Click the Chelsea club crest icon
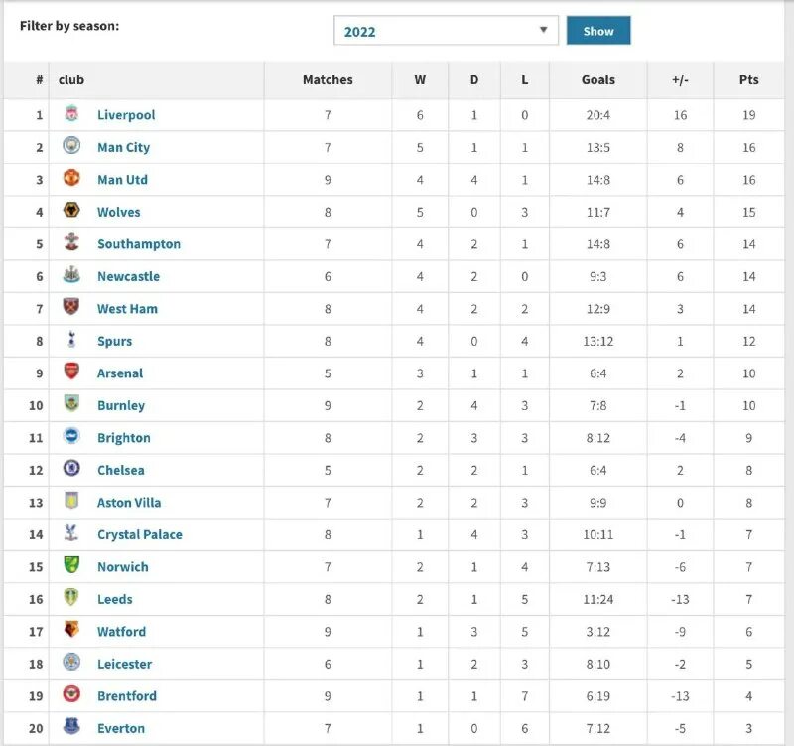The image size is (794, 746). tap(71, 470)
